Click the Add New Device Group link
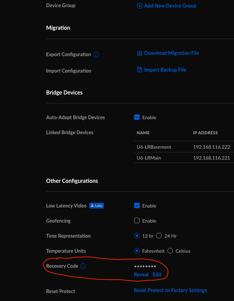Viewport: 234px width, 301px height. point(170,6)
